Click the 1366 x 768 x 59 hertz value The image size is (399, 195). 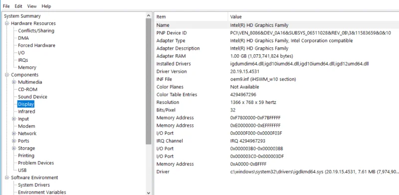253,102
